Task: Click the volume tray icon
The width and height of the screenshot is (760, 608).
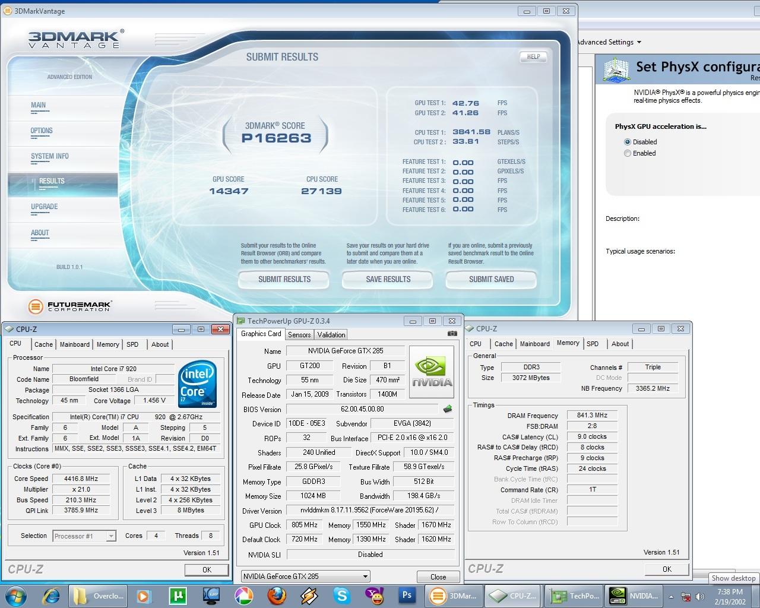Action: point(701,597)
